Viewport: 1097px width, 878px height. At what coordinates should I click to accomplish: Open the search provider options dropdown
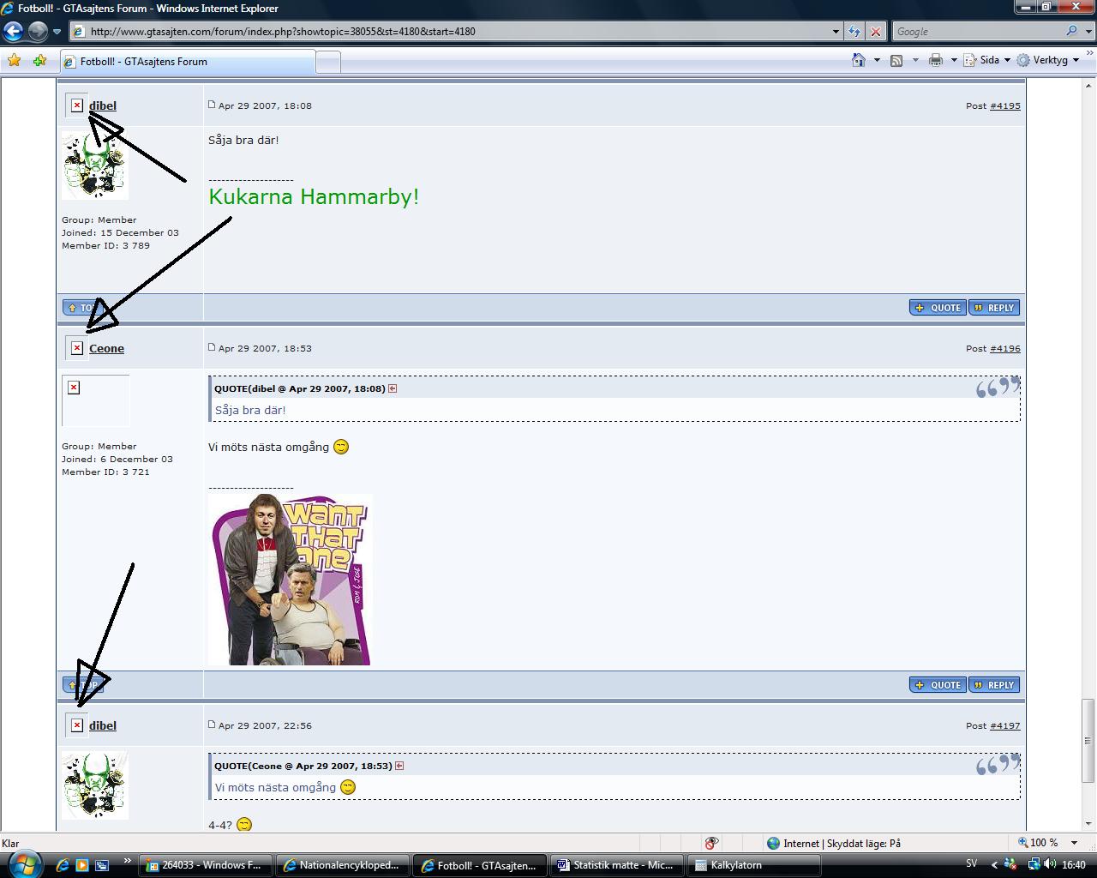click(x=1087, y=32)
